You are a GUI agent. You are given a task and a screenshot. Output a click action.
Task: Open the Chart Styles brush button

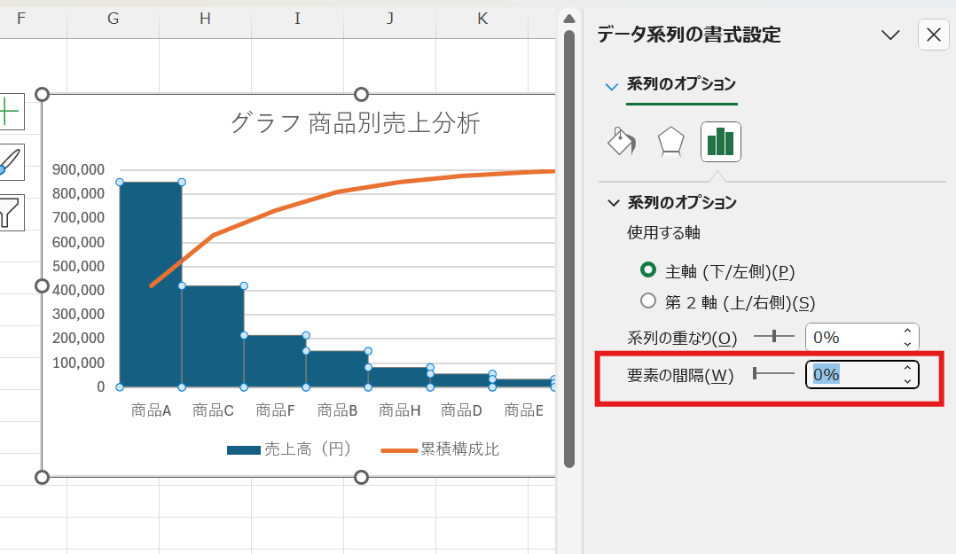pyautogui.click(x=9, y=162)
